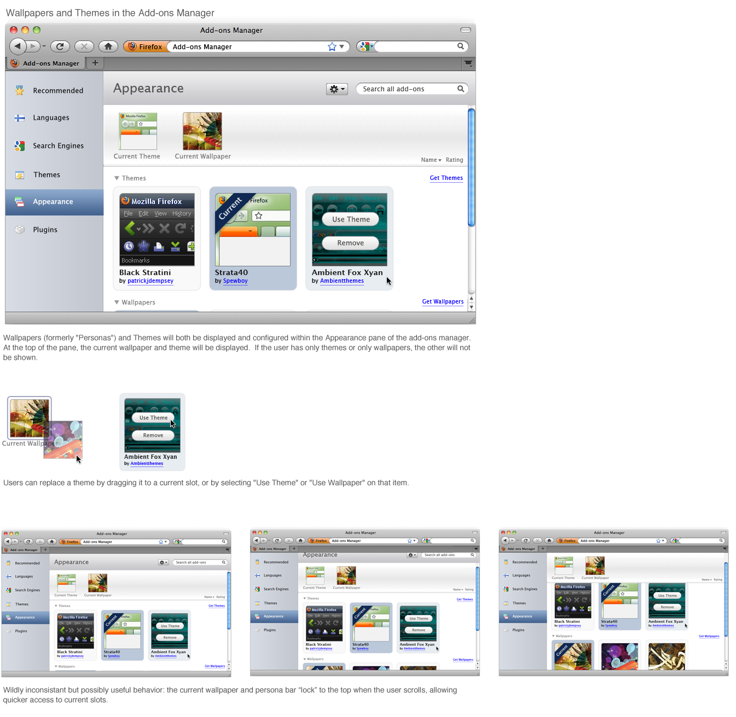The width and height of the screenshot is (736, 717).
Task: Open the address bar dropdown arrow in the large top window
Action: point(341,46)
